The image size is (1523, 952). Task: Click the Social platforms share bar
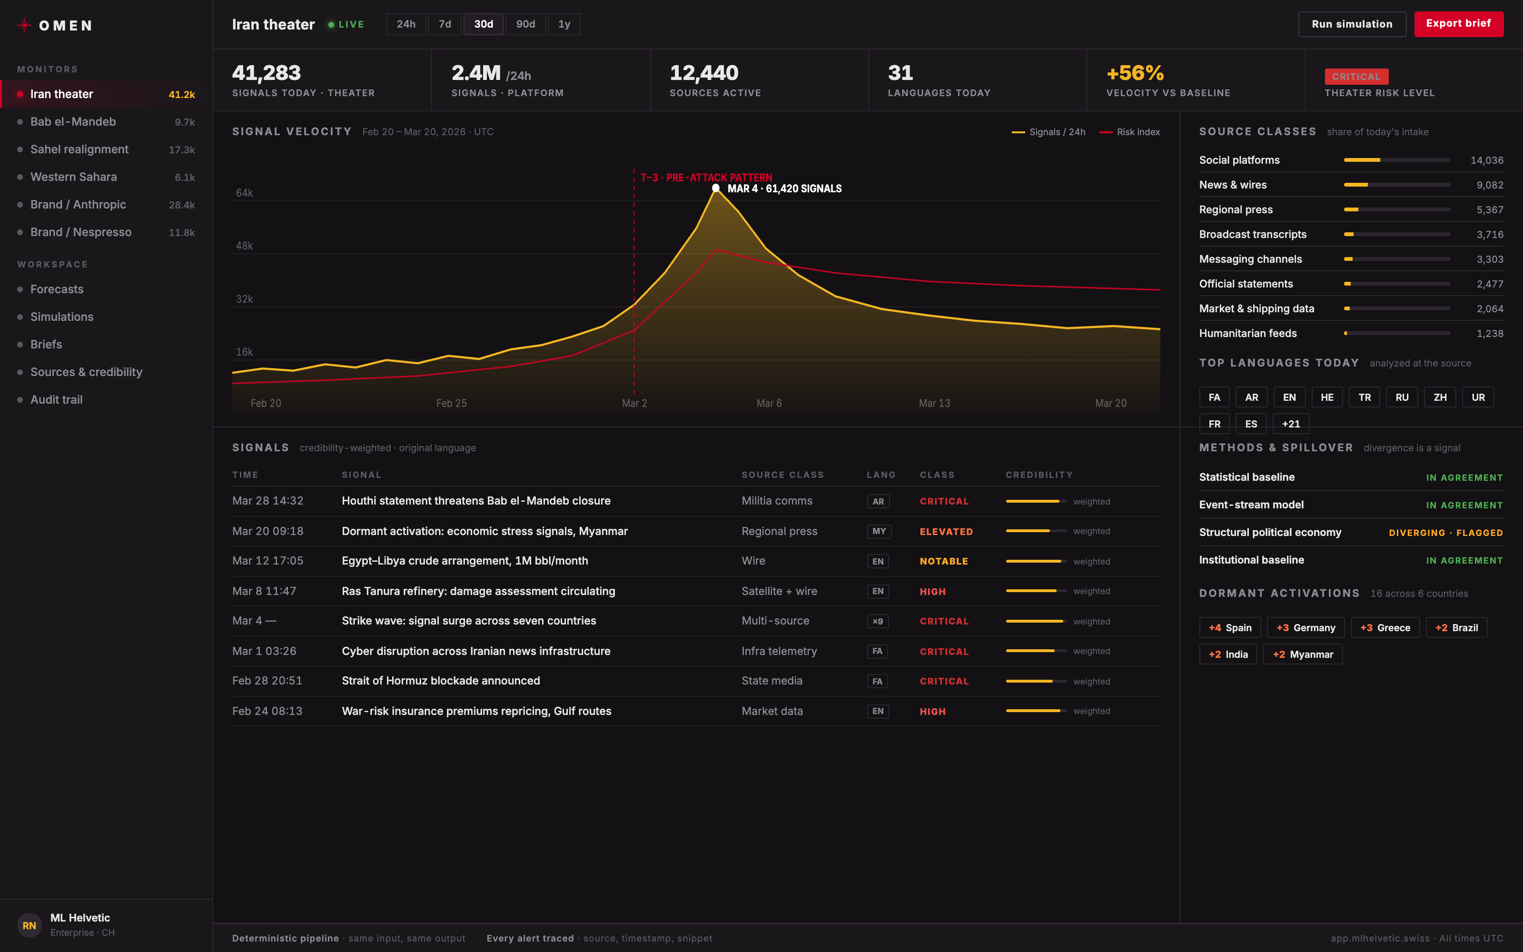(x=1397, y=160)
